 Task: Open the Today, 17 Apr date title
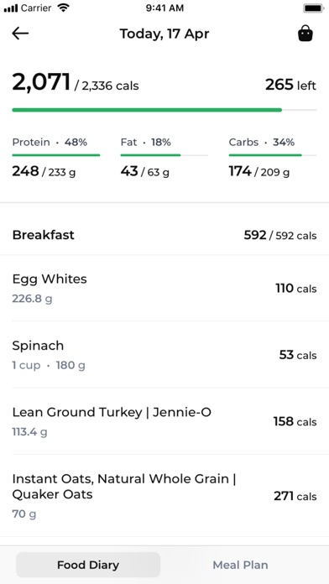point(164,34)
